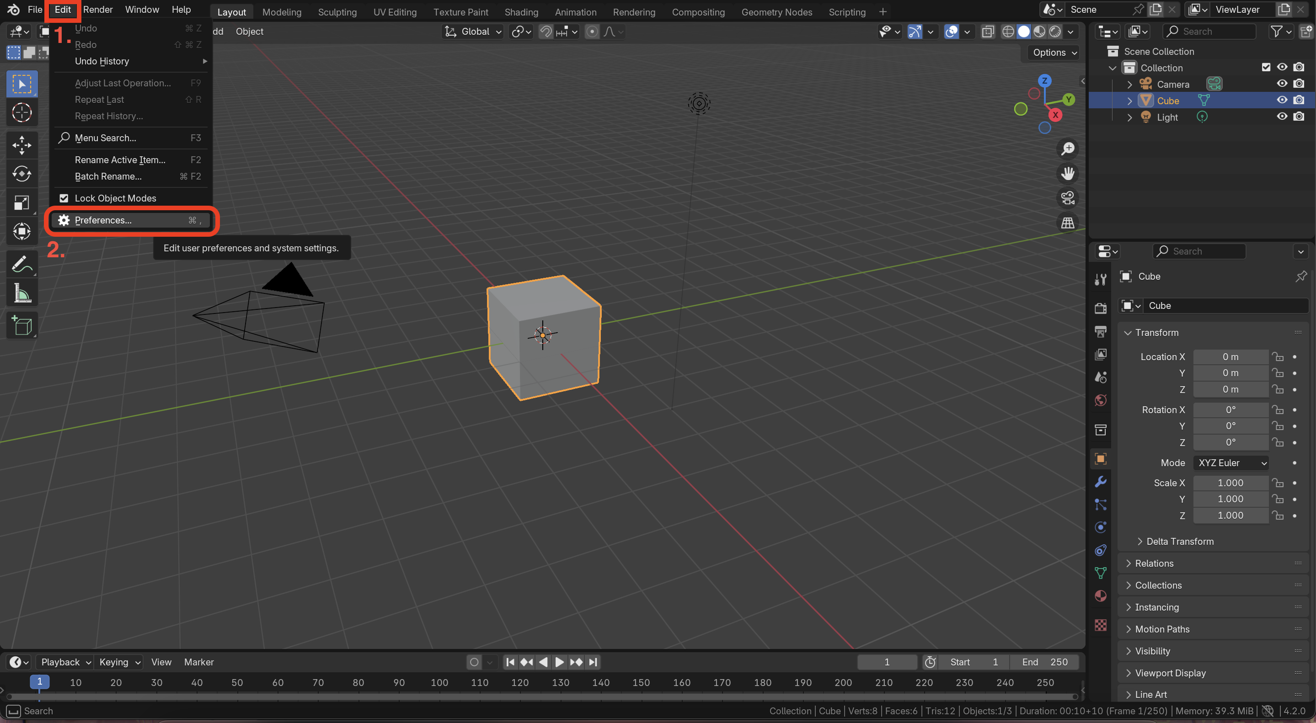Viewport: 1316px width, 723px height.
Task: Open Global transform orientation dropdown
Action: 473,32
